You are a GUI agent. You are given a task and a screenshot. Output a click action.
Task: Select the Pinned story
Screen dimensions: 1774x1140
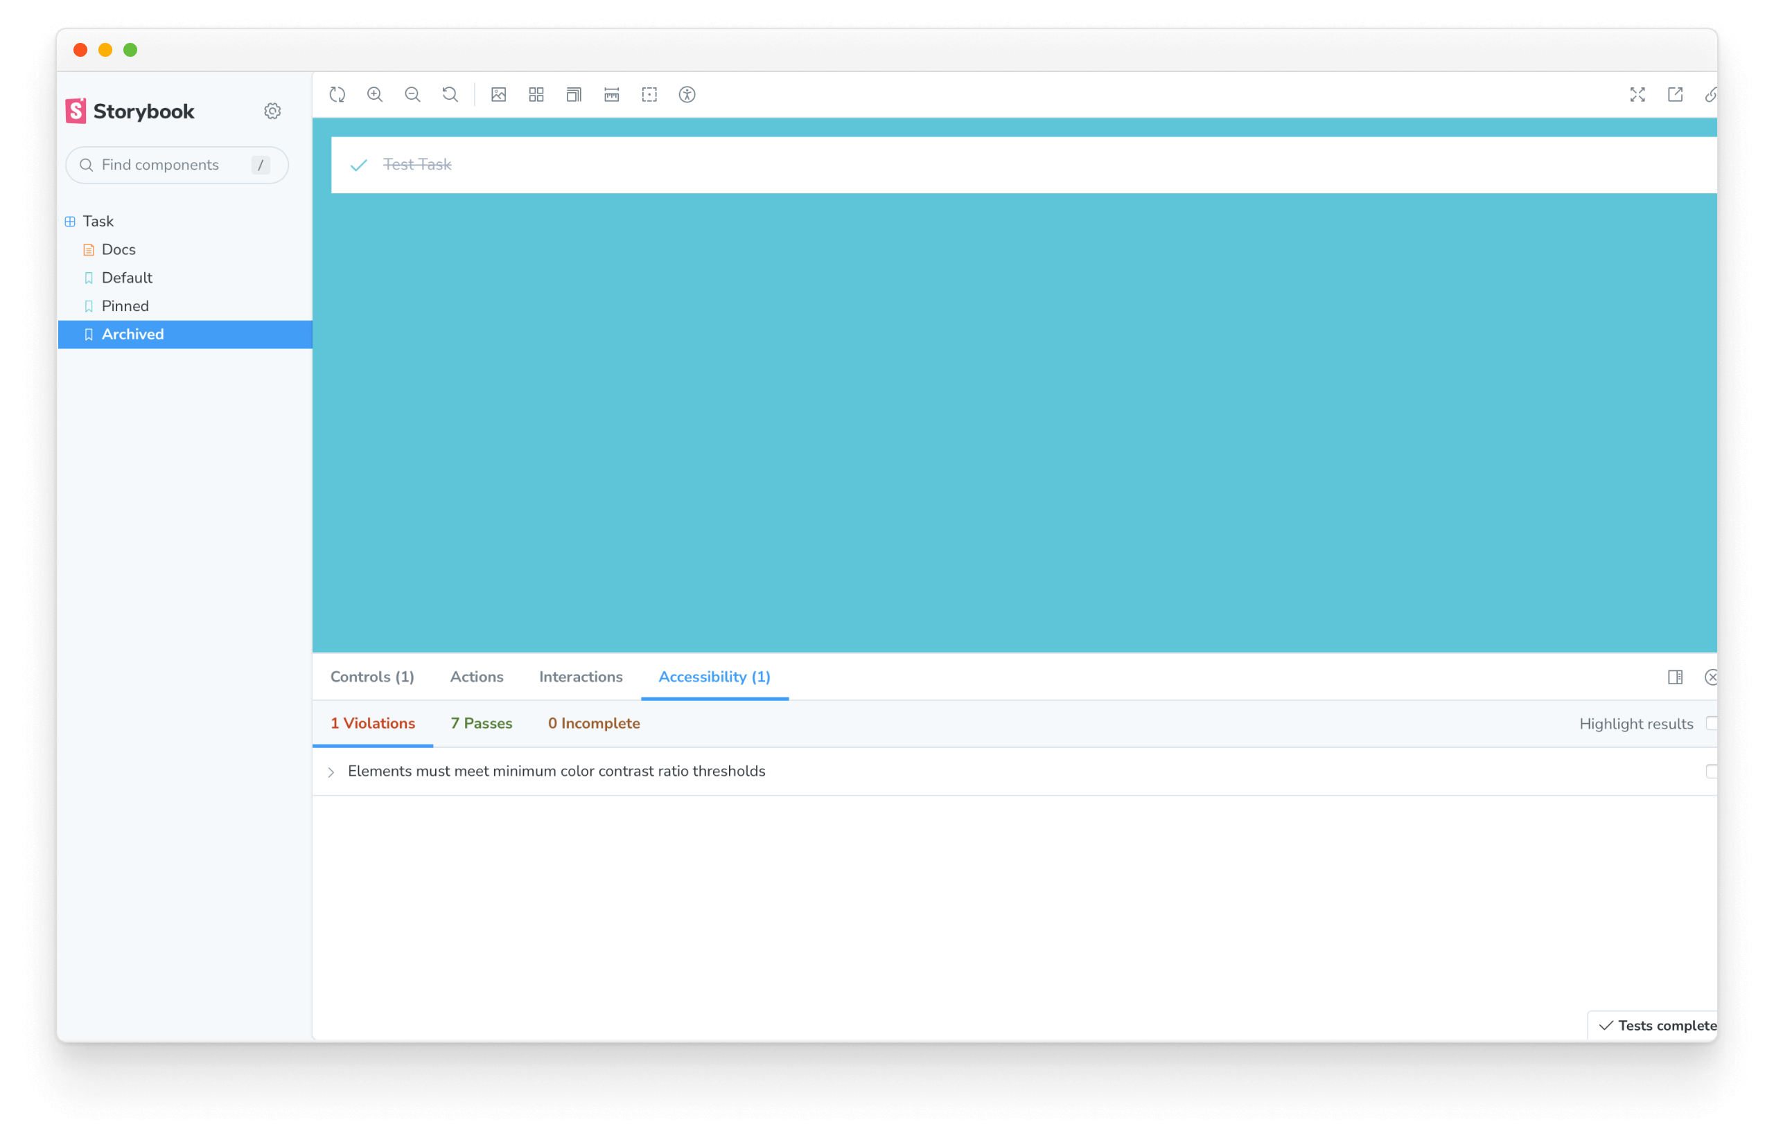click(125, 305)
